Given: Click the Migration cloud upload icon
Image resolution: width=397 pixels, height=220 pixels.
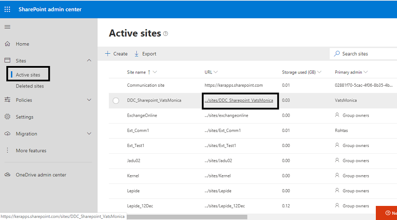Looking at the screenshot, I should click(x=7, y=134).
